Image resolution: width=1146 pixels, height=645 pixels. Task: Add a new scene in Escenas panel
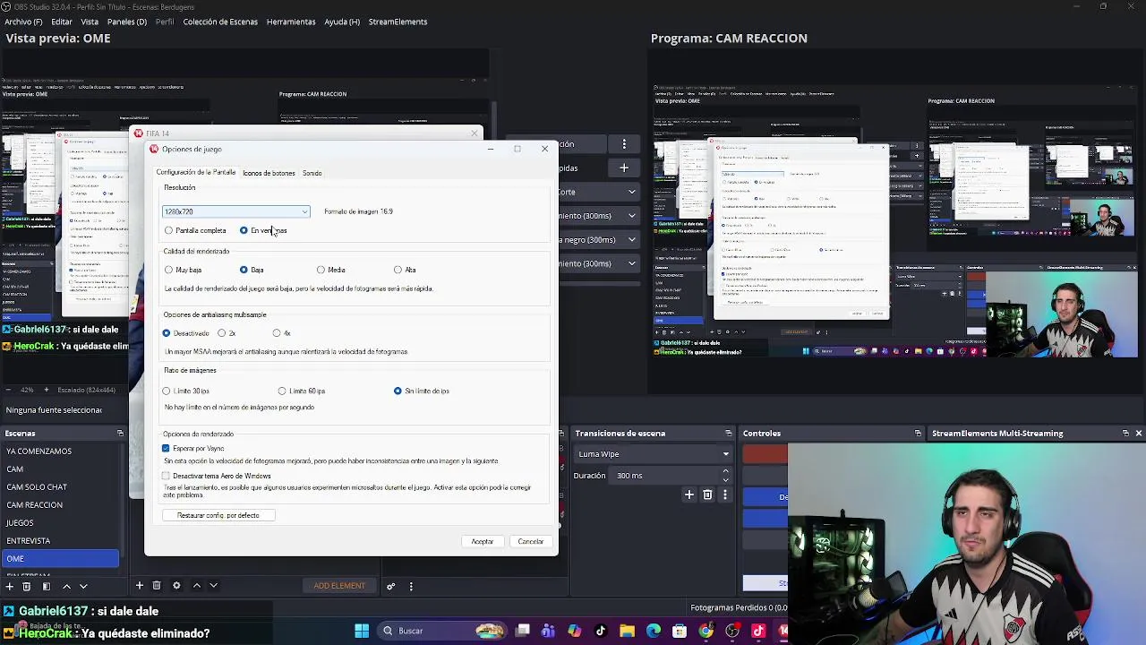[9, 586]
